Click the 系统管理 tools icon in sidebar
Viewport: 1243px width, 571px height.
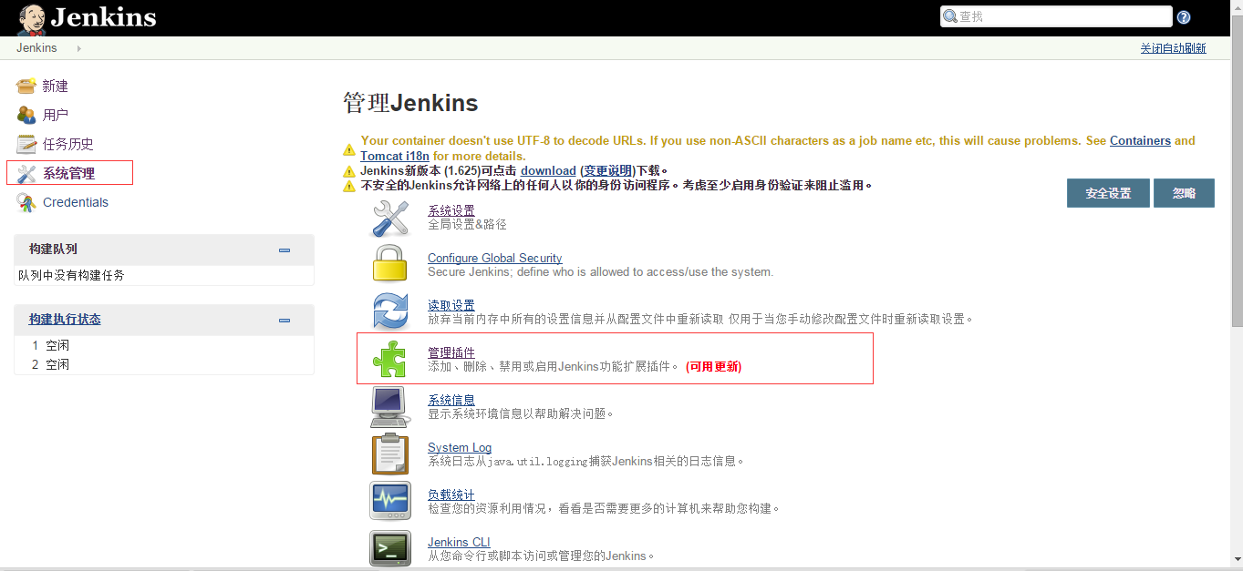click(x=26, y=173)
